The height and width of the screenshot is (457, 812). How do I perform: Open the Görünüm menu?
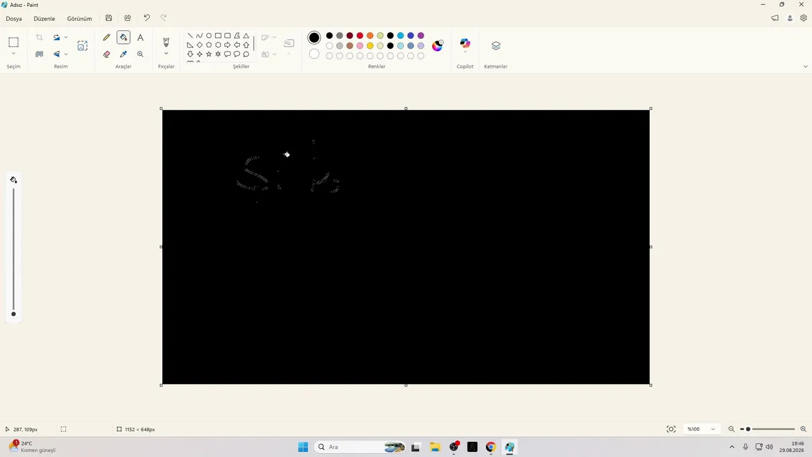(79, 18)
